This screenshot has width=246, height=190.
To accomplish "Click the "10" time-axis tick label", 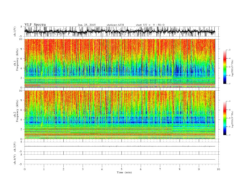I will click(218, 169).
